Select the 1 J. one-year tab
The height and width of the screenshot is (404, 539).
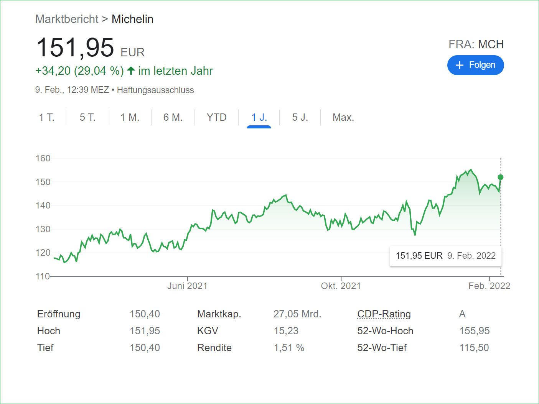[x=259, y=117]
